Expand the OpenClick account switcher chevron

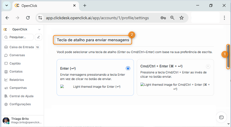(39, 29)
